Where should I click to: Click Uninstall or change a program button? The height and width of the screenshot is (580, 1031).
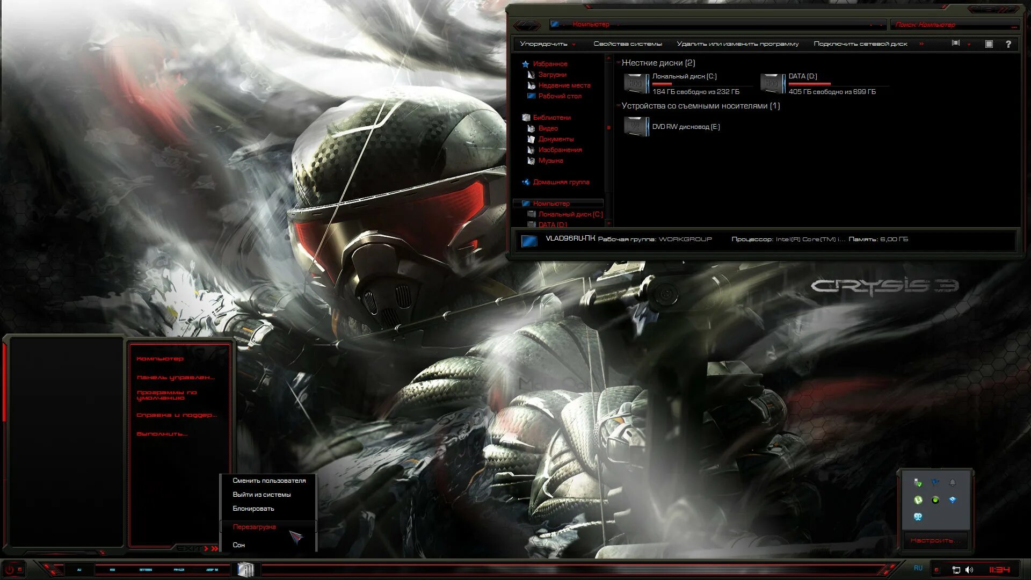click(738, 44)
